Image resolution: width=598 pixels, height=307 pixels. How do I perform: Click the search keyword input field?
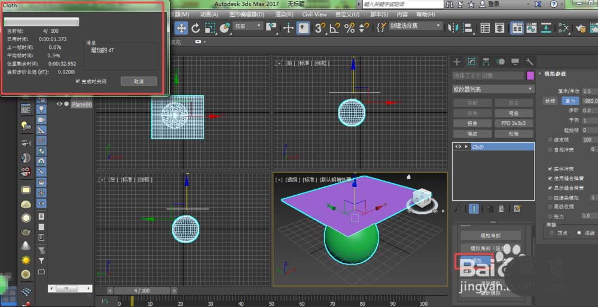tap(402, 4)
